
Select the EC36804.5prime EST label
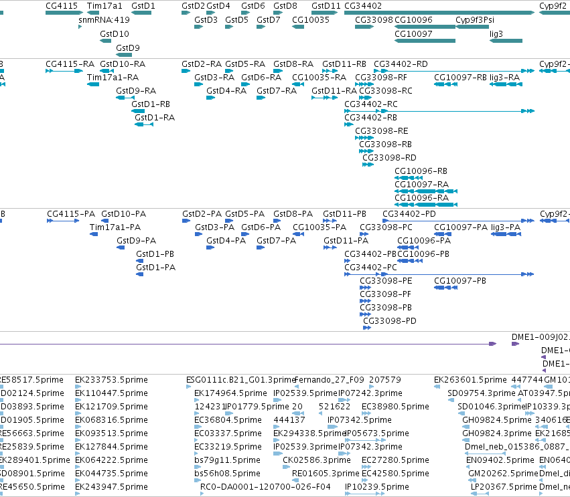coord(228,420)
